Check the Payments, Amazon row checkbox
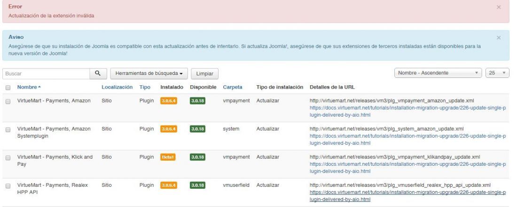The width and height of the screenshot is (517, 207). [x=8, y=102]
